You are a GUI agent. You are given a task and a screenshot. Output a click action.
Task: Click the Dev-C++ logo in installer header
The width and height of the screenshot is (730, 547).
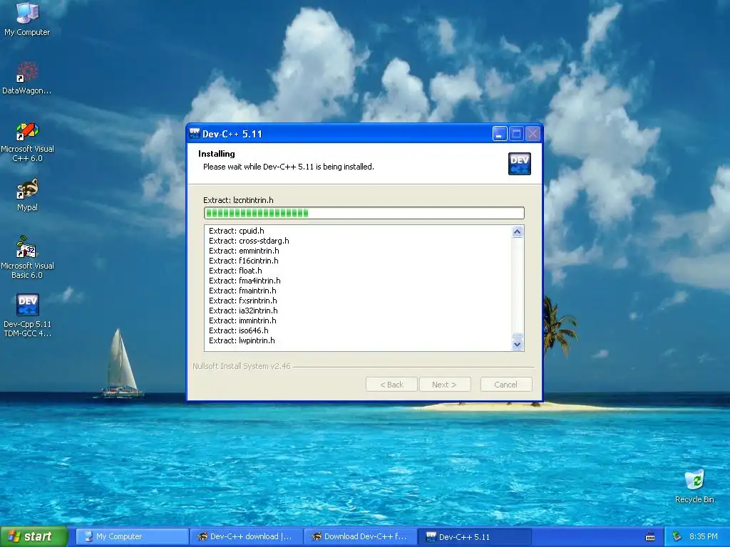(519, 164)
